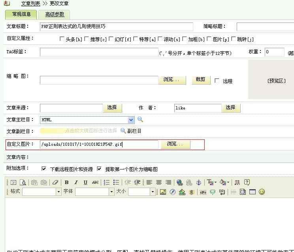294x252 pixels.
Task: Insert an anchor with the anchor icon
Action: pyautogui.click(x=198, y=182)
